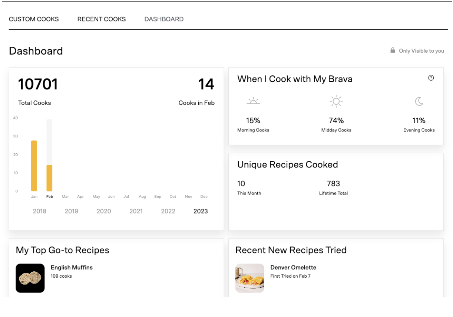Open the English Muffins recipe thumbnail
Screen dimensions: 453x317
[x=30, y=278]
